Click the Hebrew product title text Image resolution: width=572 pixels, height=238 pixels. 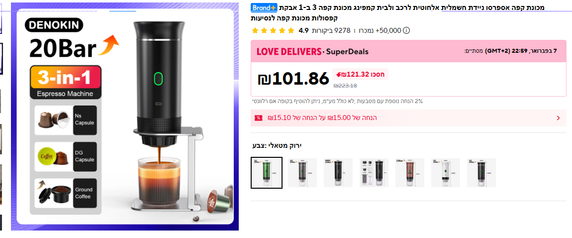coord(397,12)
